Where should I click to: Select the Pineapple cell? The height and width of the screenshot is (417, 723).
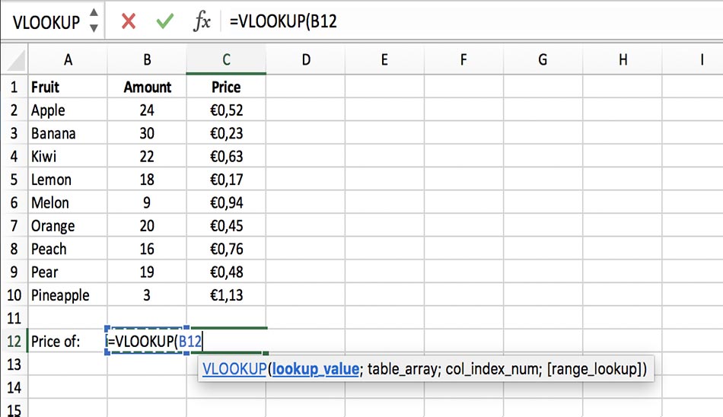pos(68,294)
